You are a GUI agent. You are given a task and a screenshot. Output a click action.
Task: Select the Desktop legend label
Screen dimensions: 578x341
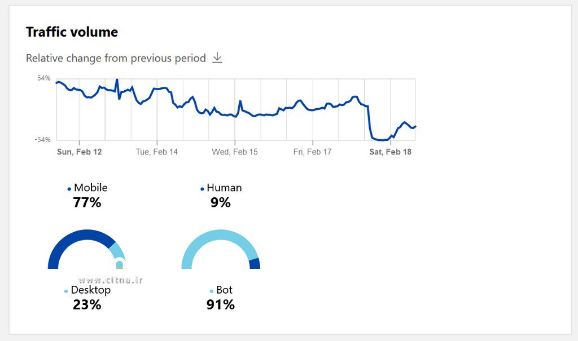91,290
